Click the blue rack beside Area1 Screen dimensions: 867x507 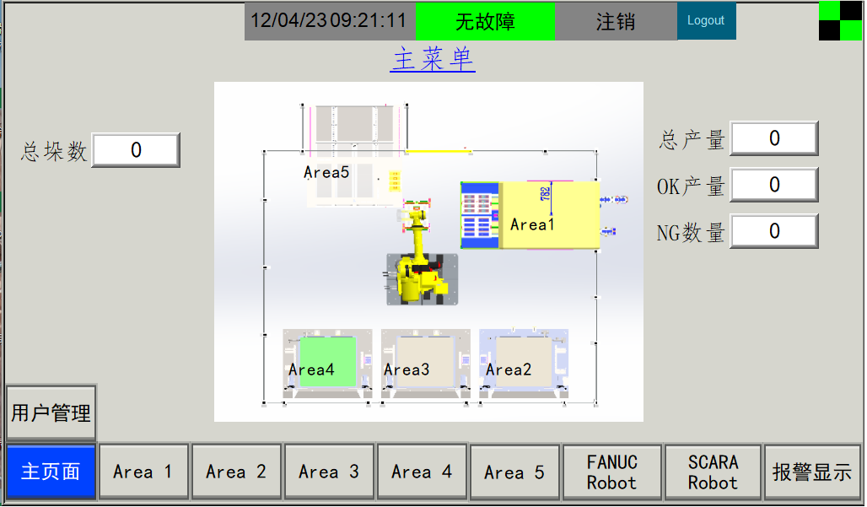pos(480,216)
